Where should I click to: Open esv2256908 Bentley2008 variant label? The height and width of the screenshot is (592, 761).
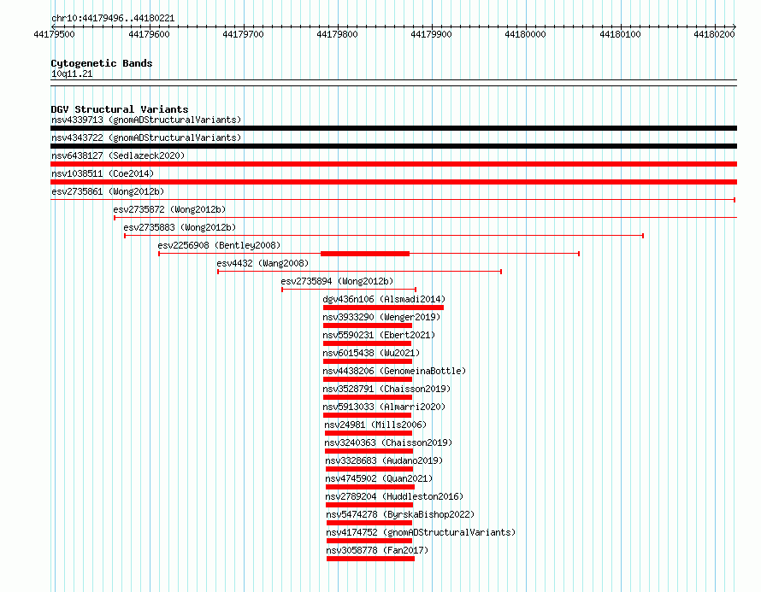[219, 245]
